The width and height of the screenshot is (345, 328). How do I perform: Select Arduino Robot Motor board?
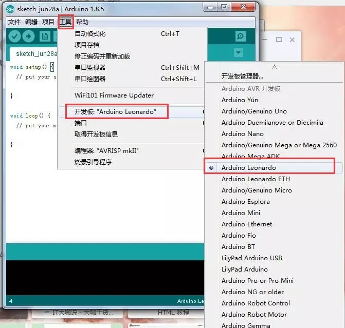[274, 314]
